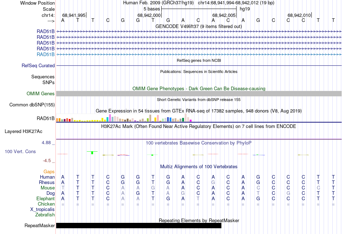Open the GTEx Gene Expression track title

(199, 111)
